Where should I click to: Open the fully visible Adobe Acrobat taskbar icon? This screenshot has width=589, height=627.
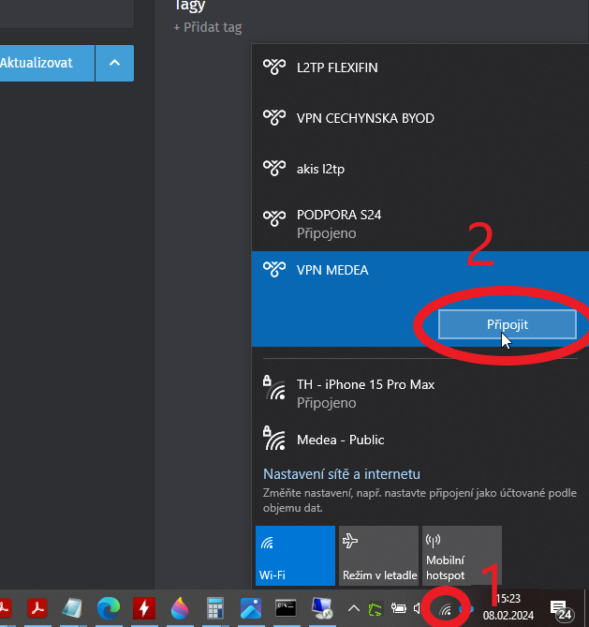37,608
